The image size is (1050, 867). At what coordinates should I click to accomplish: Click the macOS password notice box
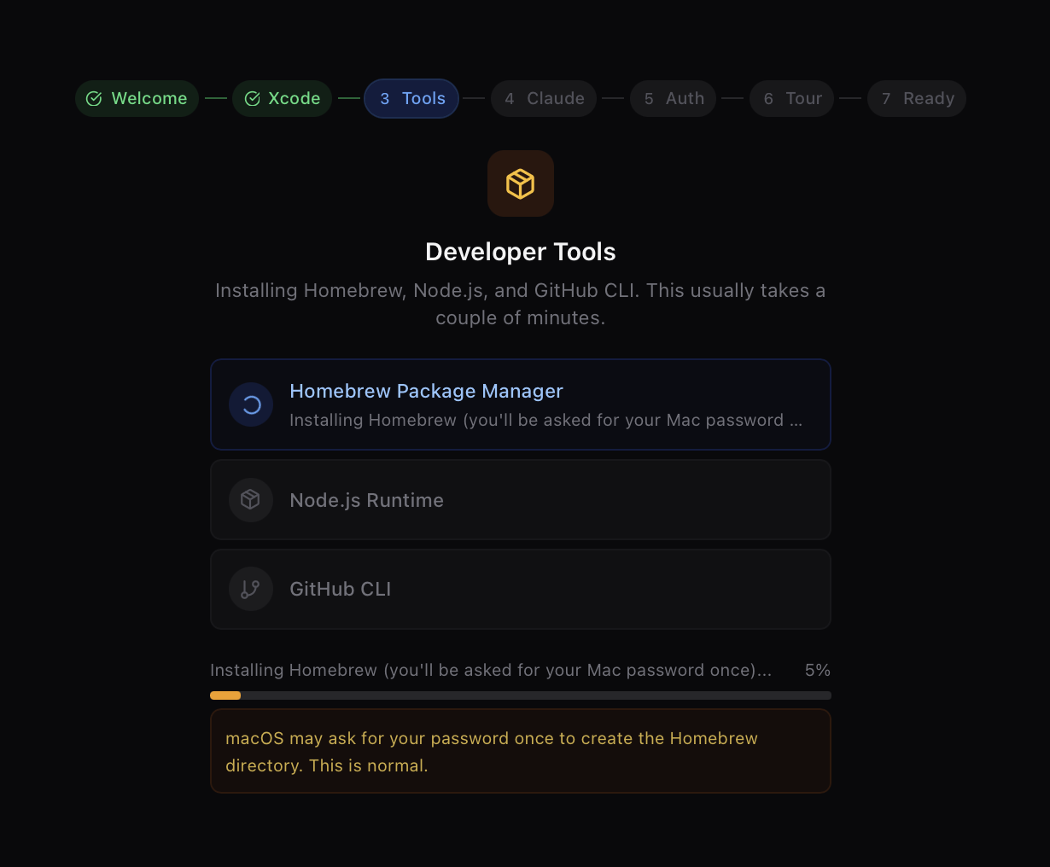520,751
